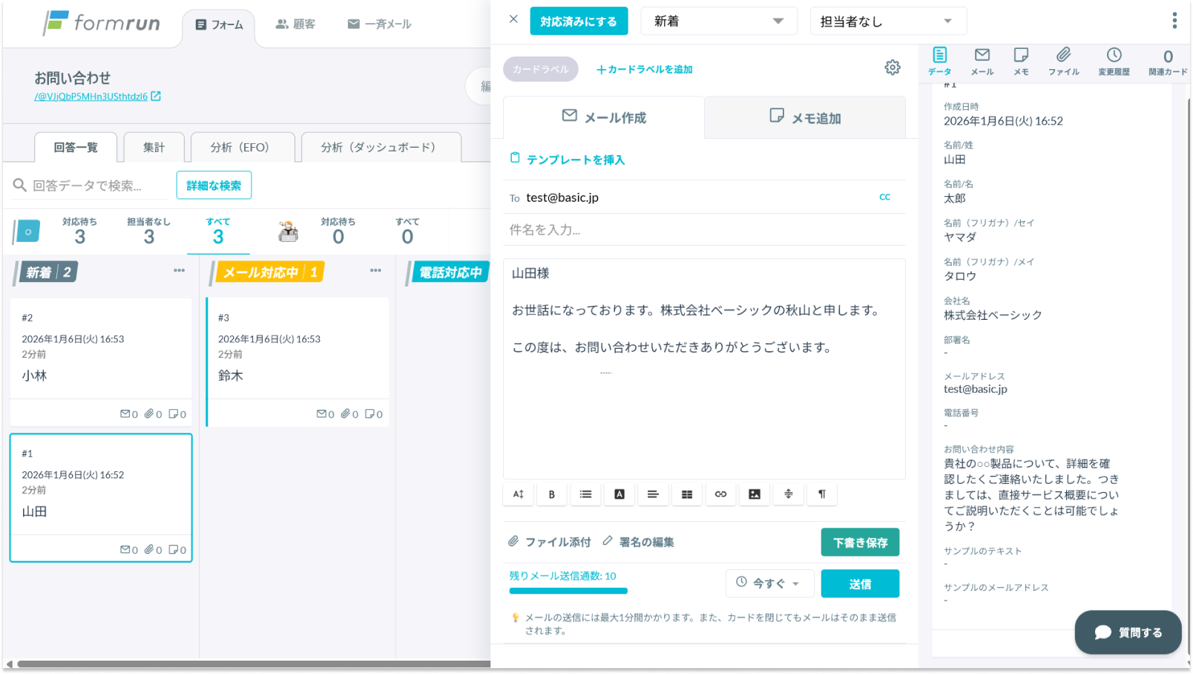Click the insert table icon
Screen dimensions: 1193x674
click(687, 494)
